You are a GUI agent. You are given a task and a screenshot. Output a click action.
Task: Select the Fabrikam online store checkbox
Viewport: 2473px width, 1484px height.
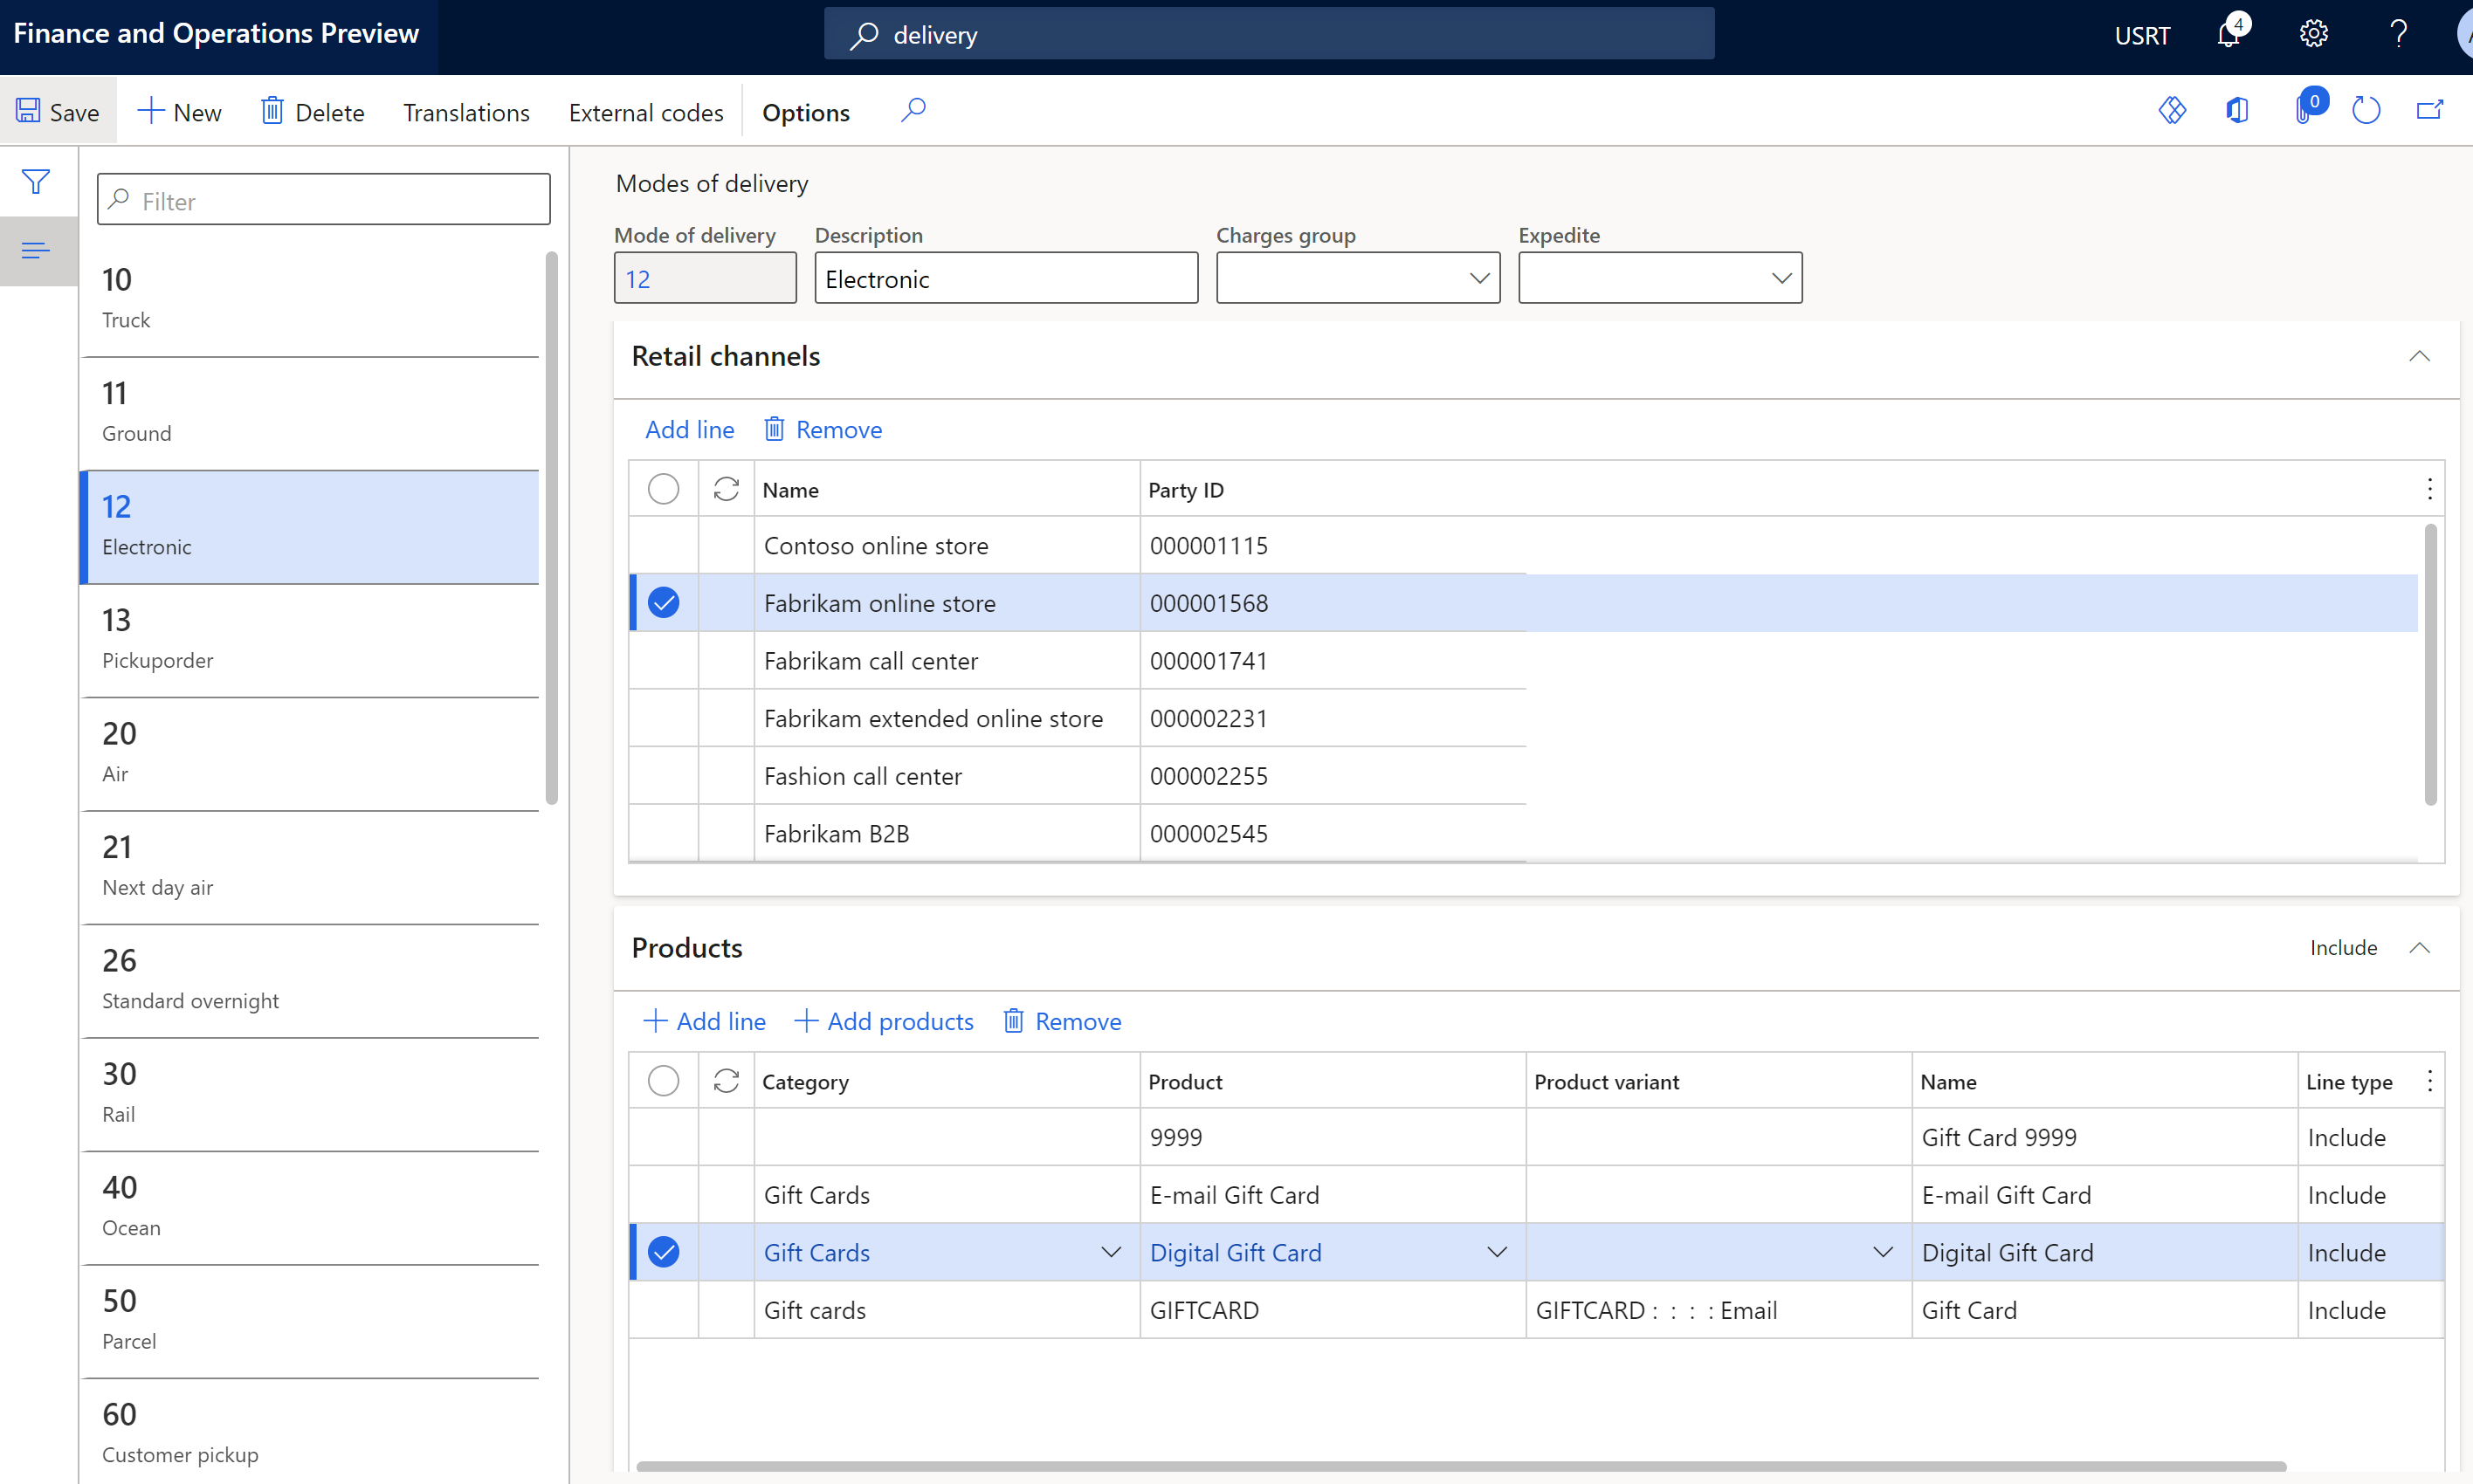point(666,602)
